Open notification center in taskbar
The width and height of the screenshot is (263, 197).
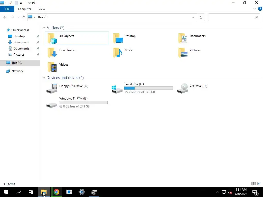coord(255,192)
